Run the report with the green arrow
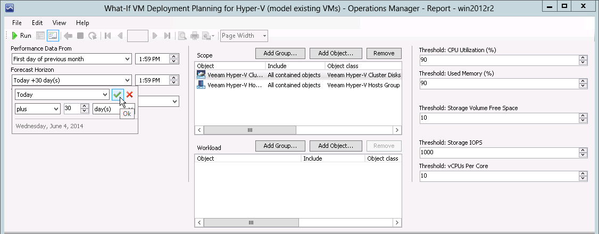 click(x=21, y=36)
